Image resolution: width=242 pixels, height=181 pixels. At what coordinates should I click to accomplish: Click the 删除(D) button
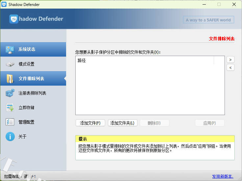coord(154,123)
